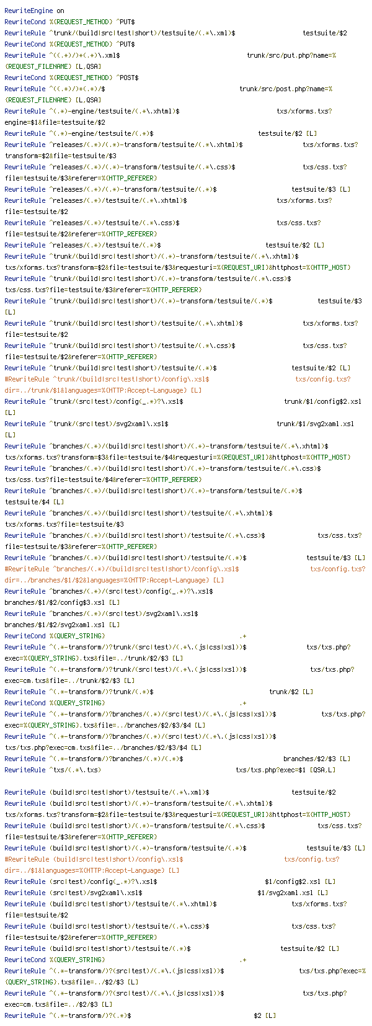The height and width of the screenshot is (1026, 372).
Task: Click the '$1/svg2xaml.xsl [L]' target text
Action: [293, 893]
